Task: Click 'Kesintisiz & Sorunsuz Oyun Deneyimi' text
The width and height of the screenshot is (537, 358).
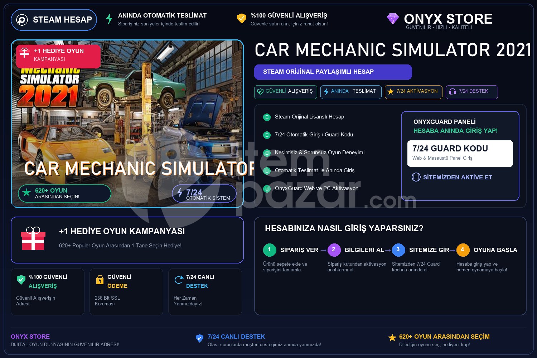Action: point(320,153)
